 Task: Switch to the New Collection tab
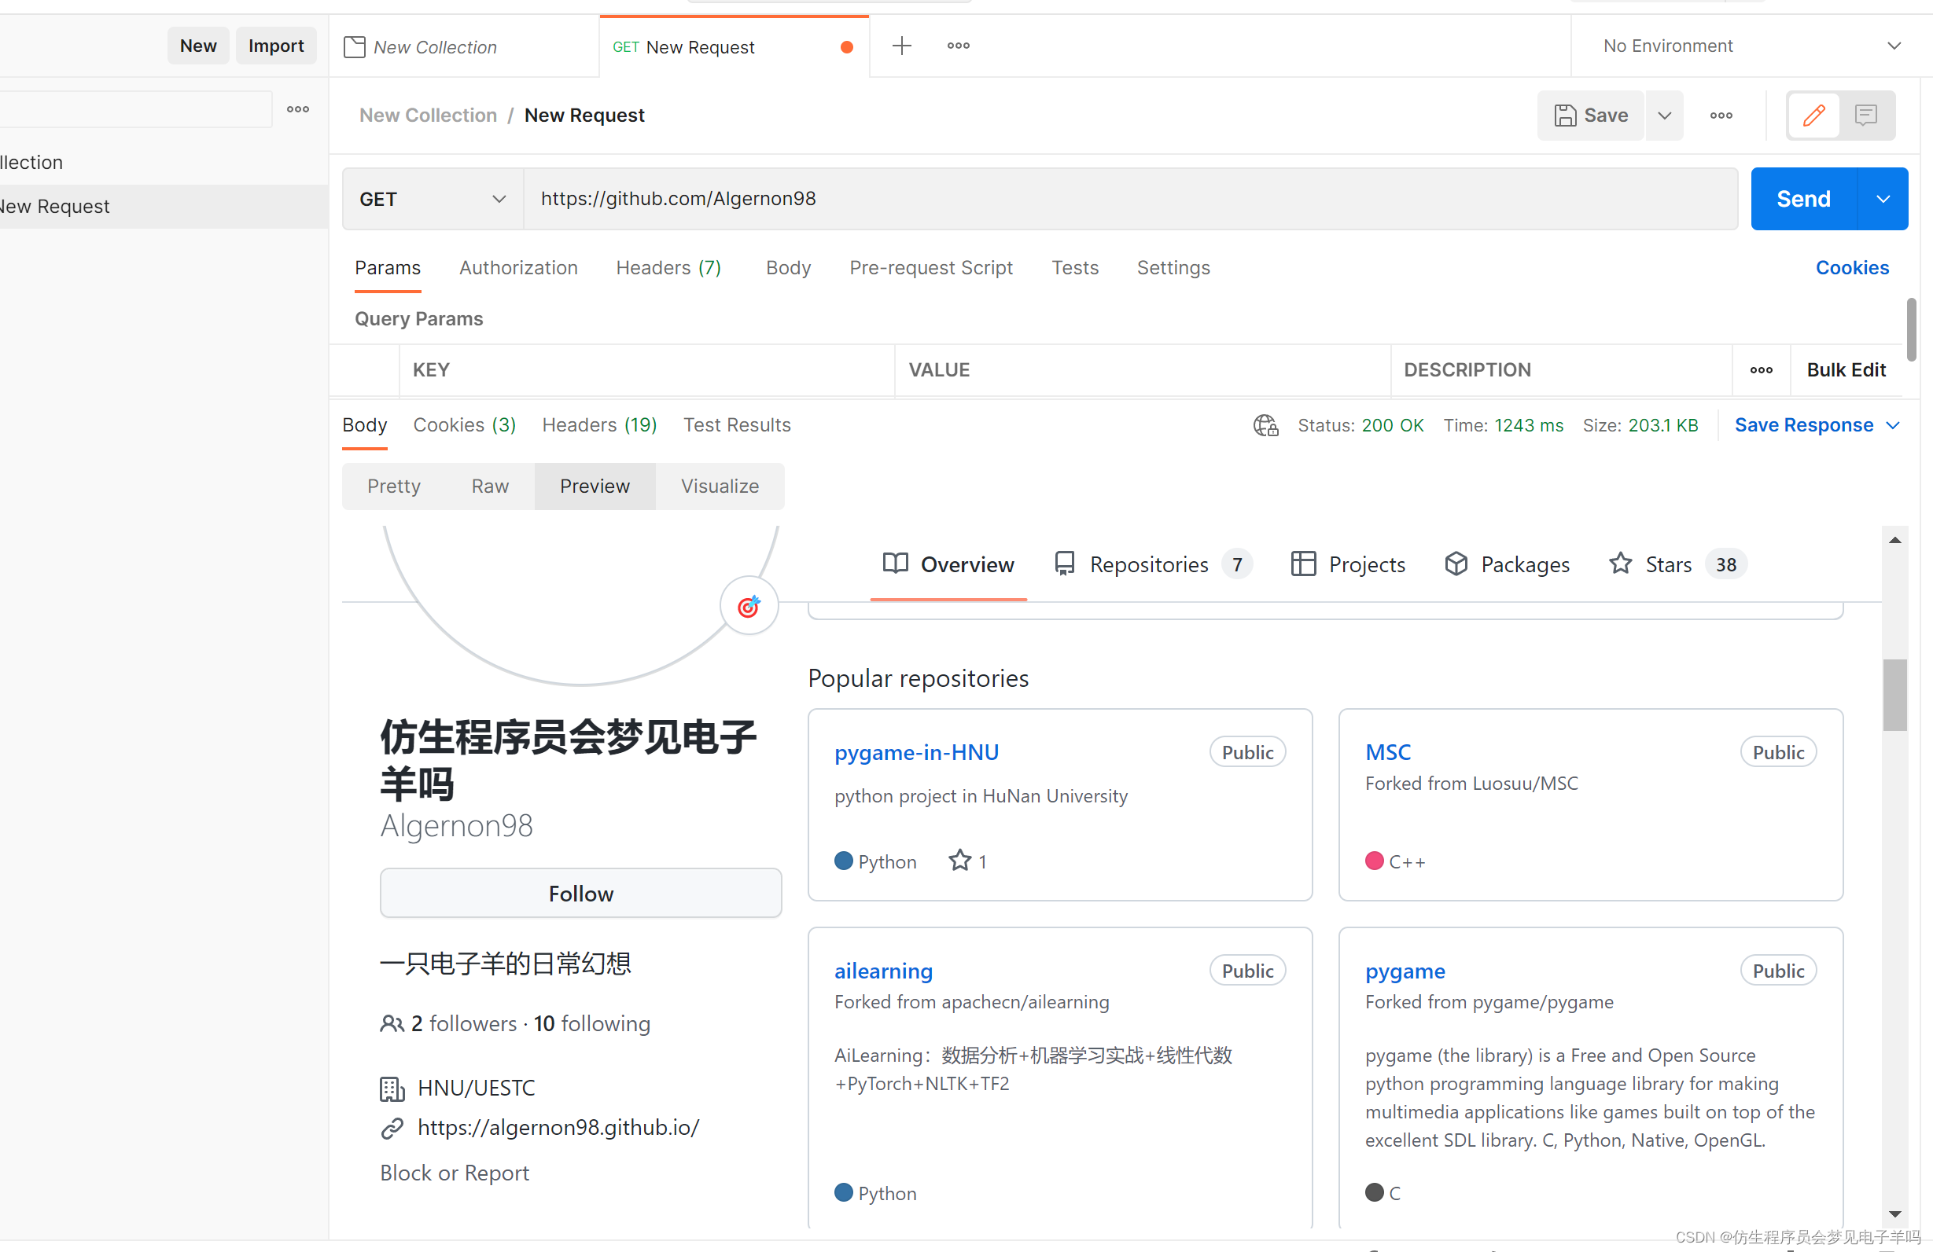pos(465,47)
